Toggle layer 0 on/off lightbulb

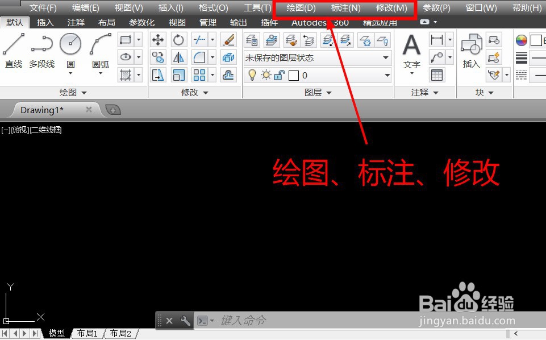click(x=252, y=75)
